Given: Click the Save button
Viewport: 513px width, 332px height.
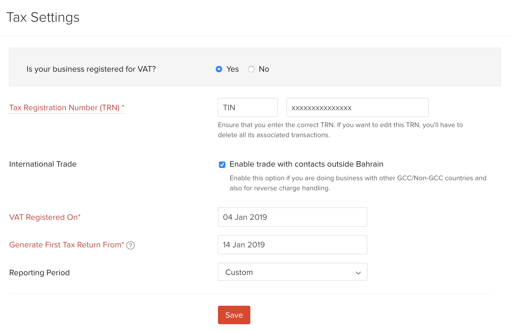Looking at the screenshot, I should [x=234, y=315].
